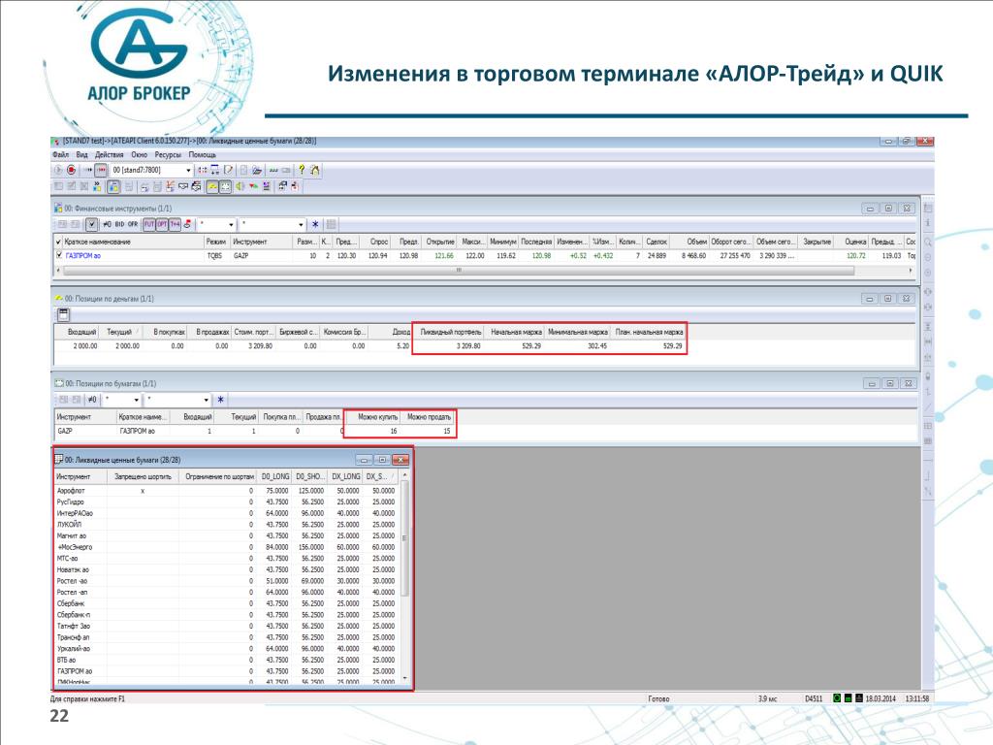Click the grid icon in instruments toolbar

pyautogui.click(x=331, y=224)
